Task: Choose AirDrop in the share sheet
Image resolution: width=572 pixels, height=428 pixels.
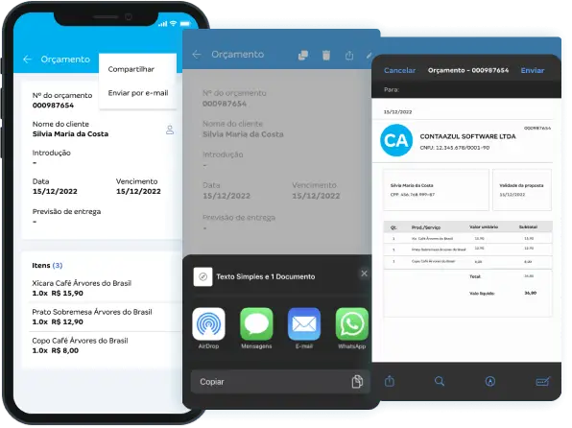Action: click(x=208, y=324)
